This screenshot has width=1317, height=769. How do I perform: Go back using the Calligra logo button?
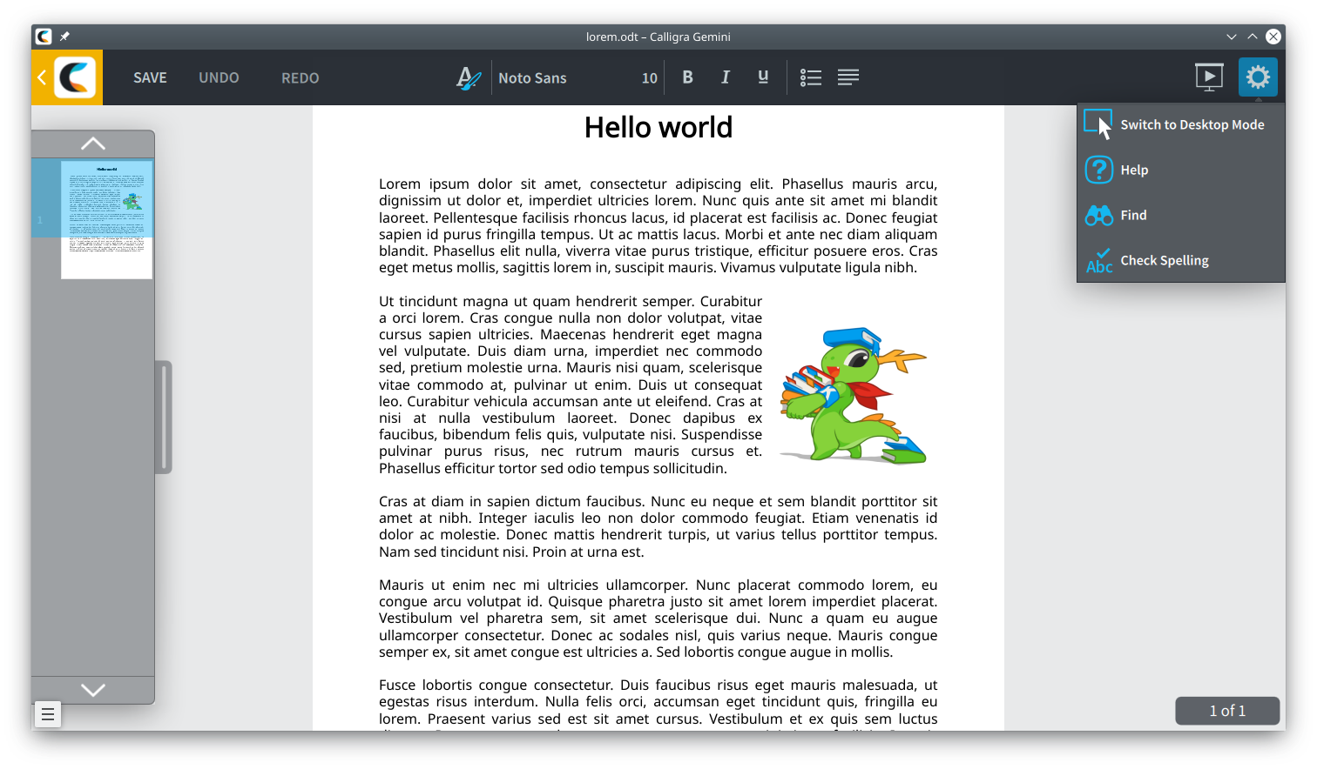tap(67, 77)
